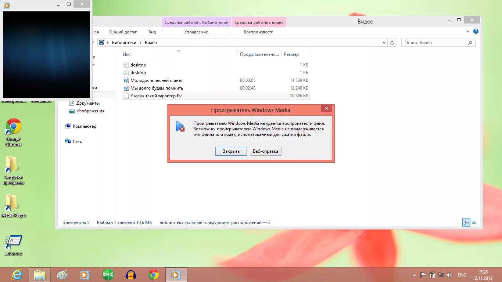Screen dimensions: 502x282
Task: Select the Средства работы с библиотекой contextual tab
Action: coord(197,22)
